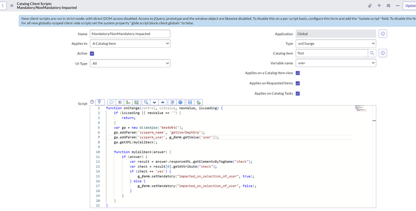The height and width of the screenshot is (211, 416).
Task: Toggle Applies on Requested Items checkbox
Action: coord(298,83)
